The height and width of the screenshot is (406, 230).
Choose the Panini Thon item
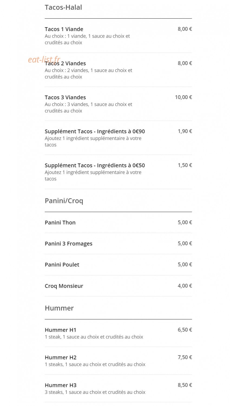pyautogui.click(x=118, y=222)
